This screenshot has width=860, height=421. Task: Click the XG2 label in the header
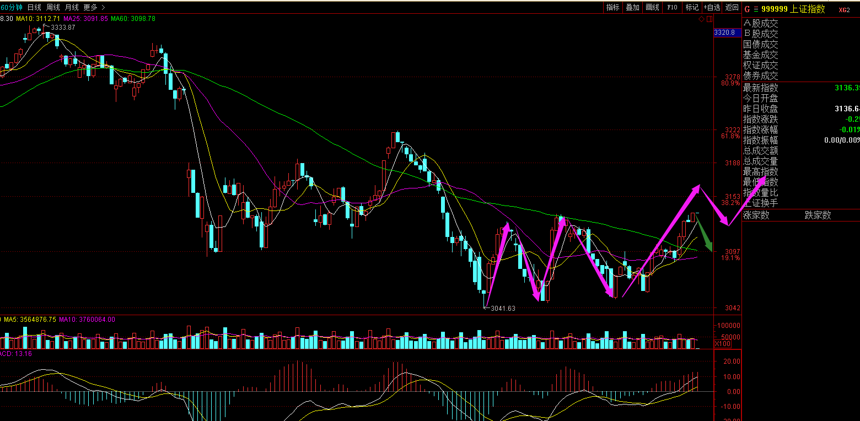[844, 9]
